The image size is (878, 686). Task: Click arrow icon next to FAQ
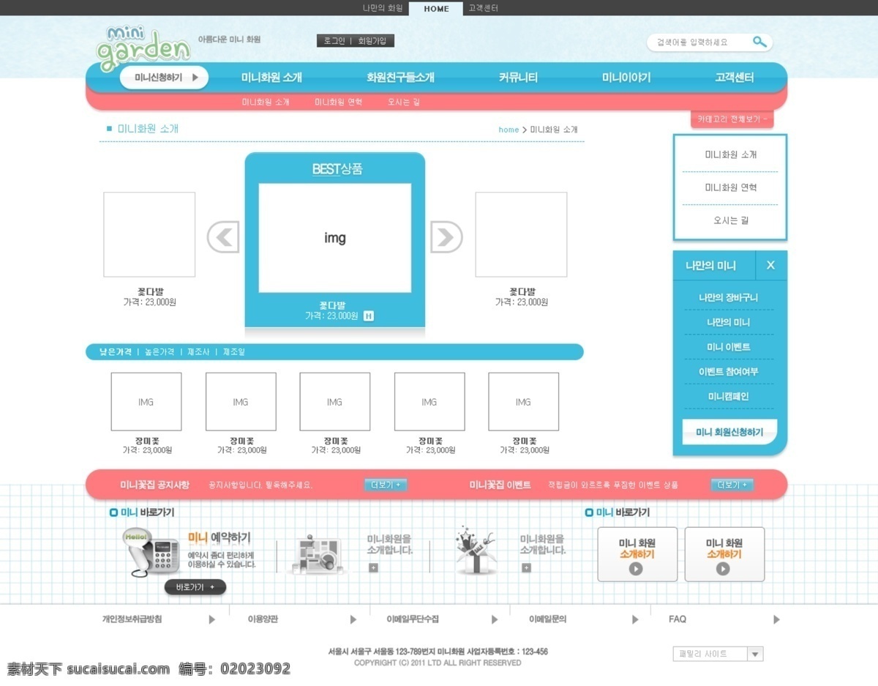(x=776, y=619)
